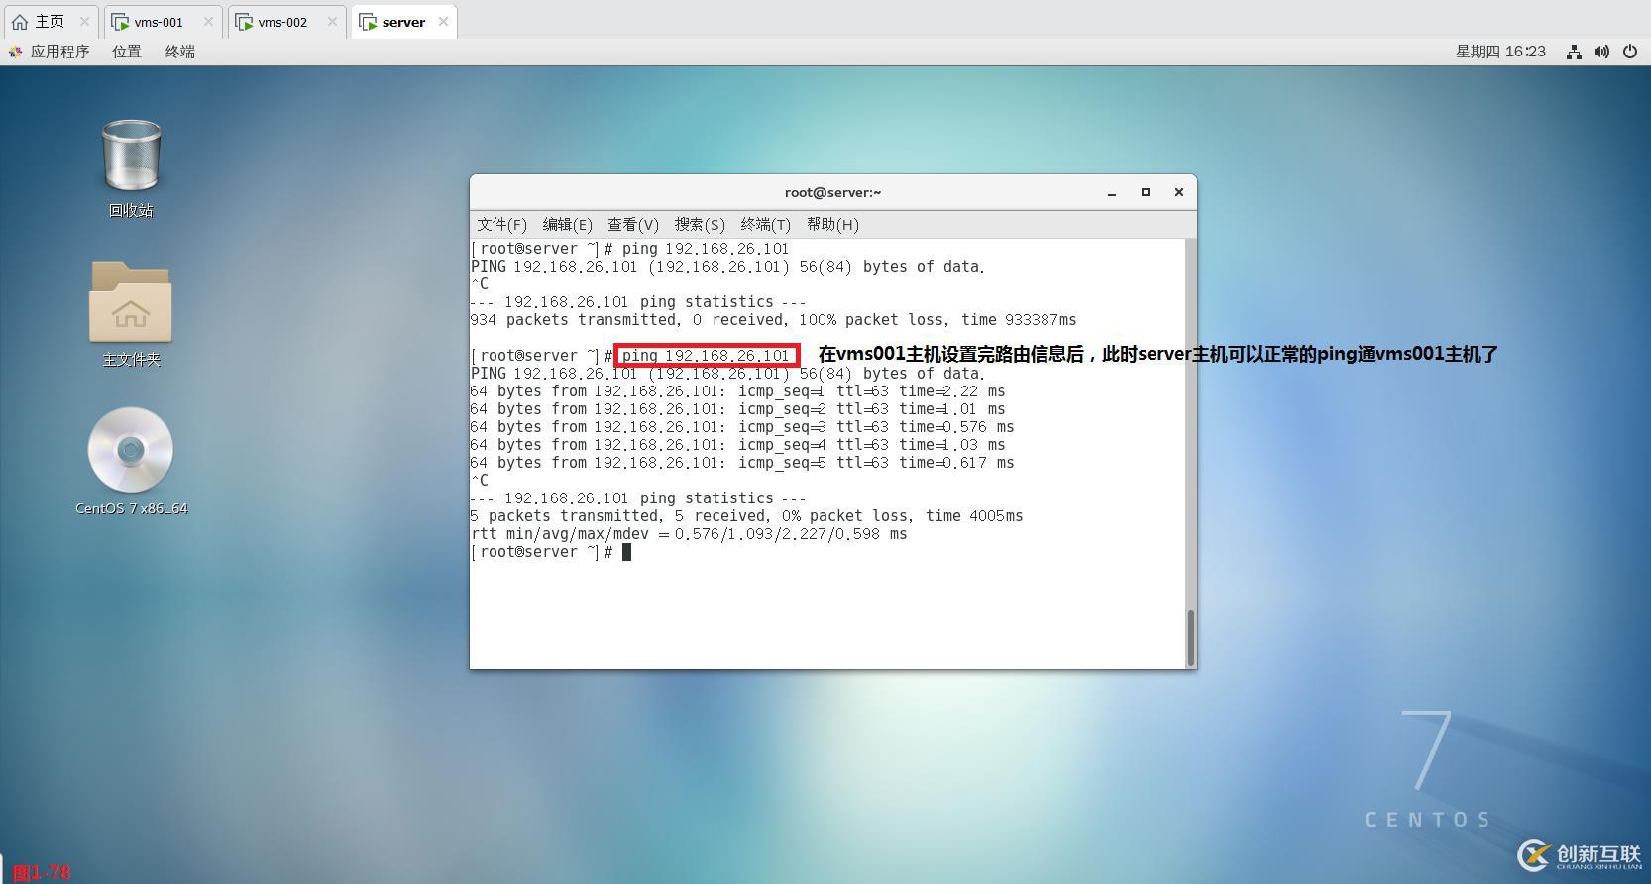Image resolution: width=1651 pixels, height=884 pixels.
Task: Open the terminal 编辑(E) menu
Action: pyautogui.click(x=567, y=225)
